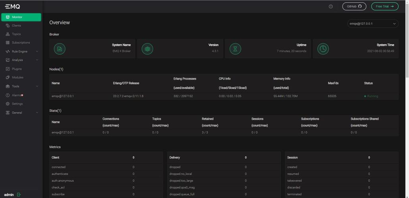The height and width of the screenshot is (198, 409).
Task: Click the Plugins sidebar icon
Action: coord(8,69)
